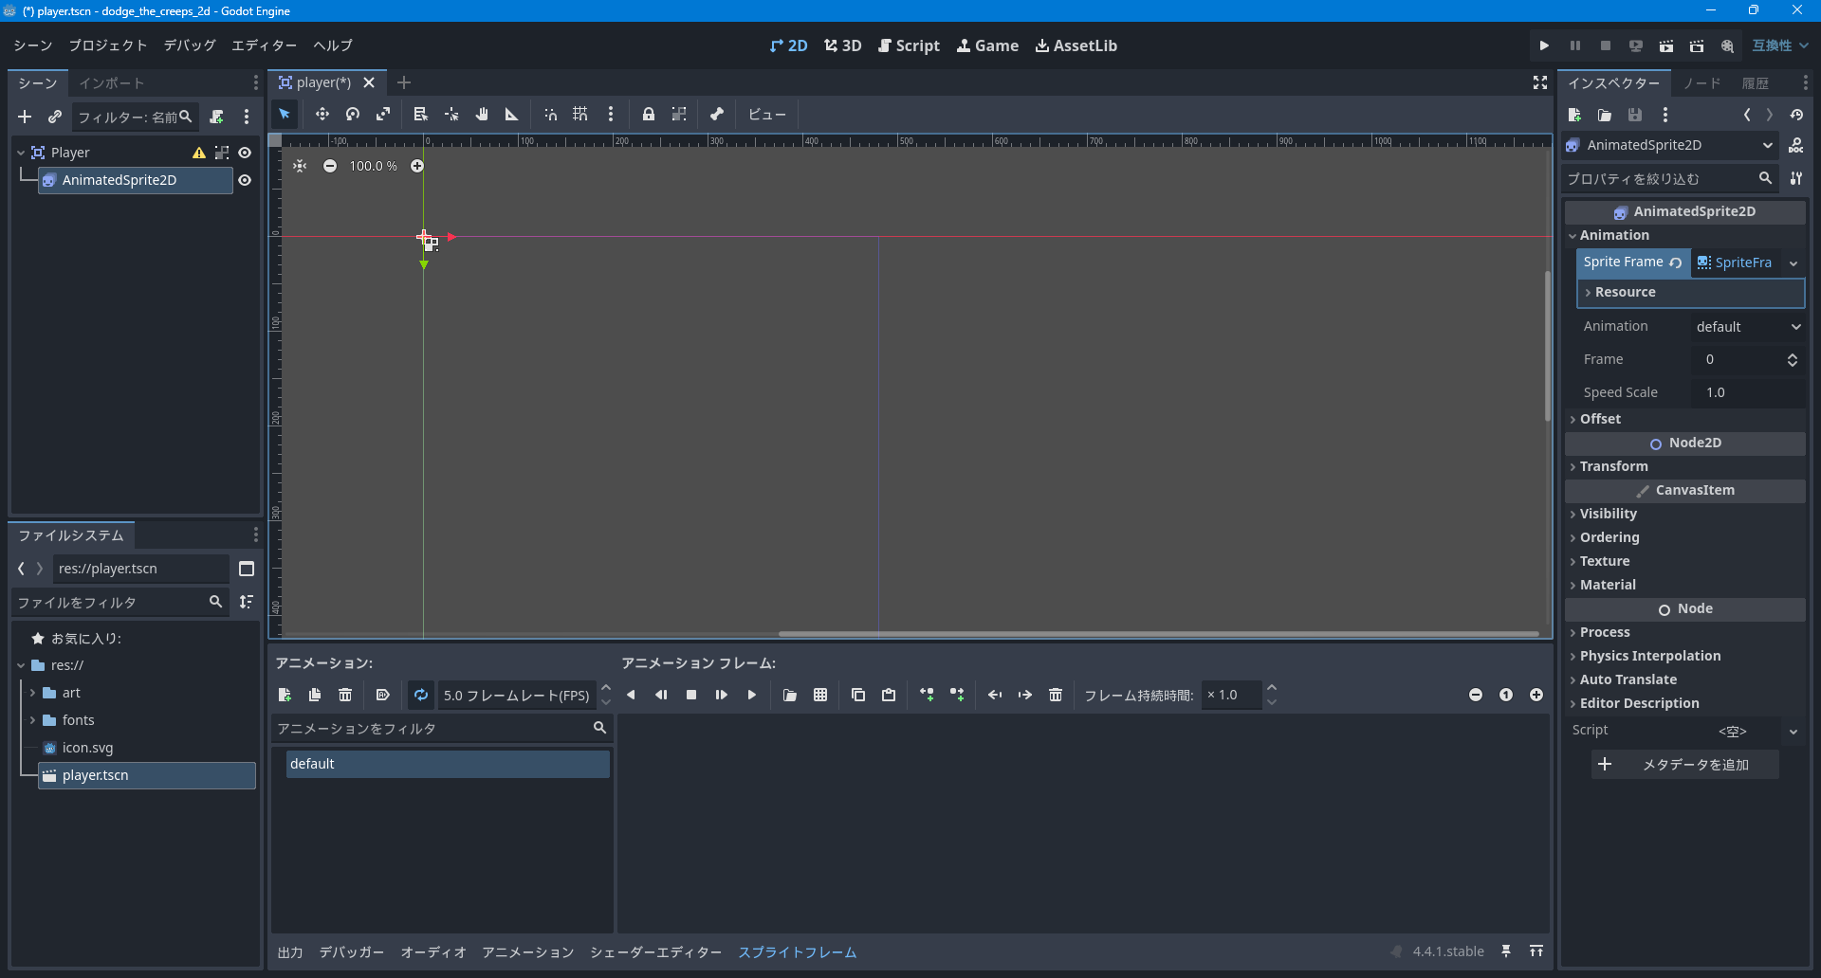This screenshot has height=978, width=1821.
Task: Expand the Visibility section
Action: click(x=1685, y=514)
